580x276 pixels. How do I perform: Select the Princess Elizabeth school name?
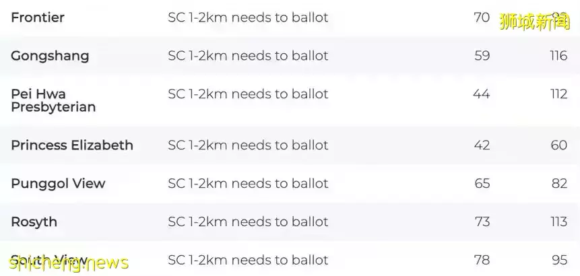(72, 145)
